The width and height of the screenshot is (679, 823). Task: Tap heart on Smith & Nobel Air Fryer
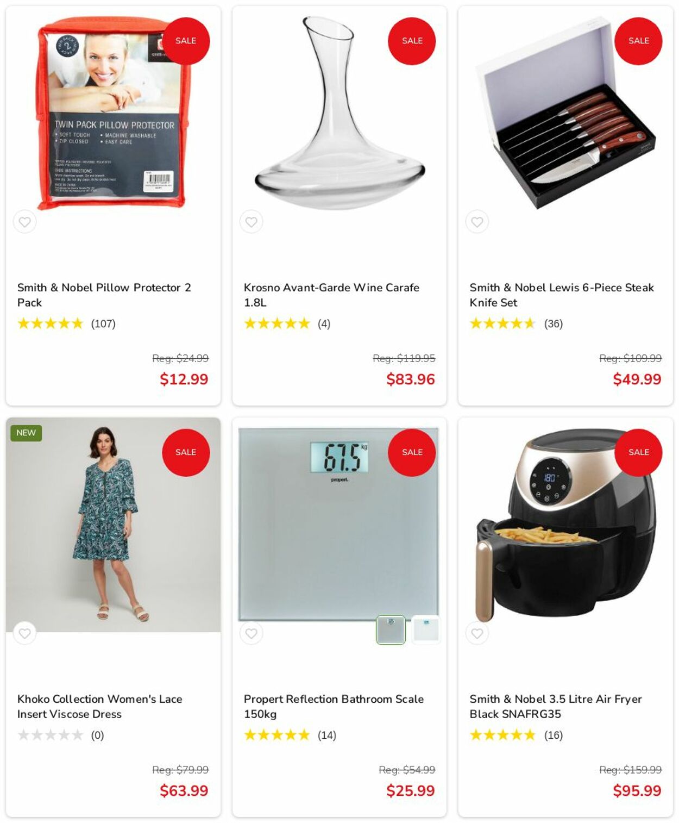(x=477, y=633)
